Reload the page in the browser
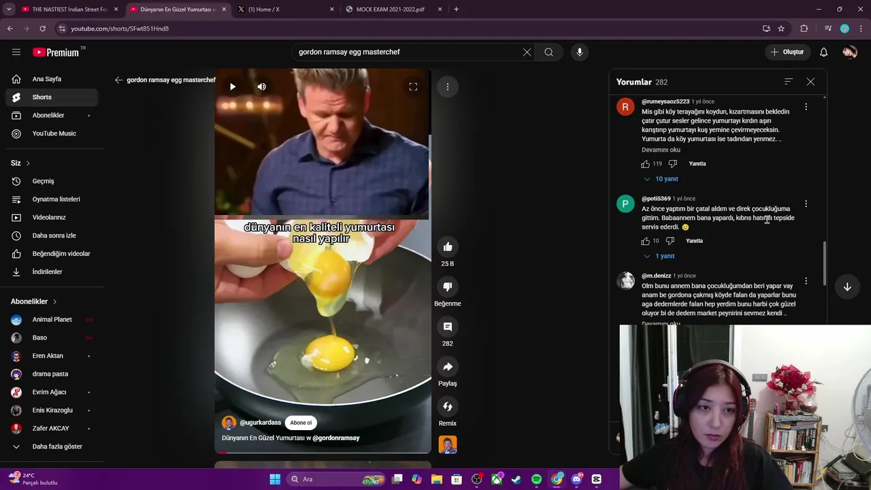 [x=42, y=29]
